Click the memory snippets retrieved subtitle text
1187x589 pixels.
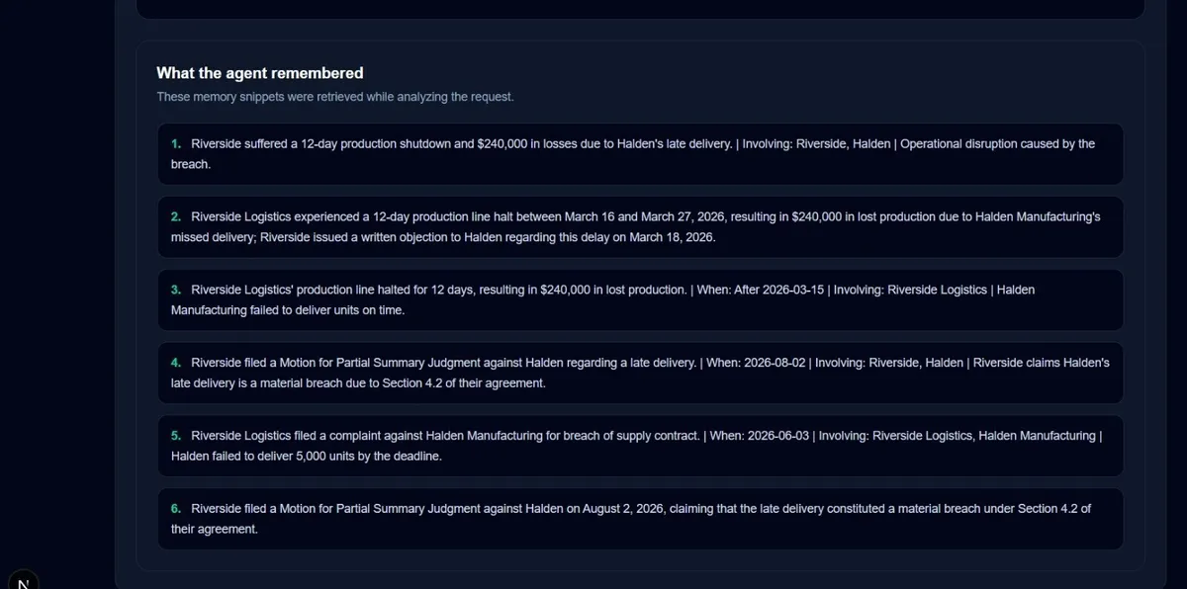click(x=335, y=97)
